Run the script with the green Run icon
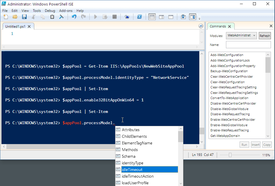Image resolution: width=275 pixels, height=186 pixels. pyautogui.click(x=95, y=17)
